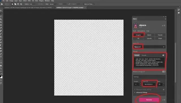Open the background color swatch
Image resolution: width=181 pixels, height=103 pixels.
[1, 77]
